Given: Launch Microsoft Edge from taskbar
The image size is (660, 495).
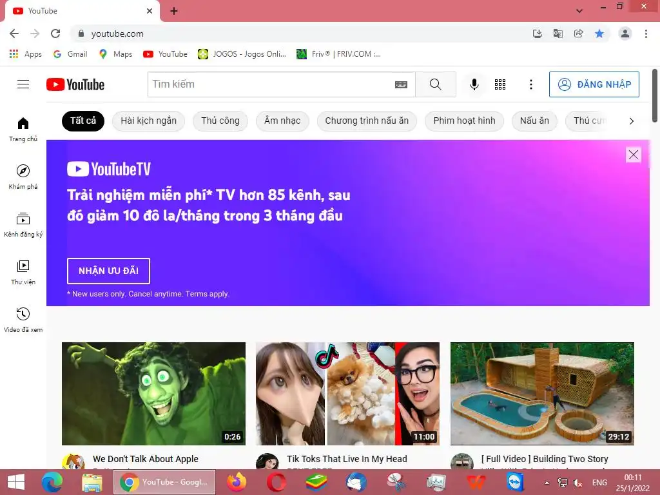Looking at the screenshot, I should tap(52, 482).
